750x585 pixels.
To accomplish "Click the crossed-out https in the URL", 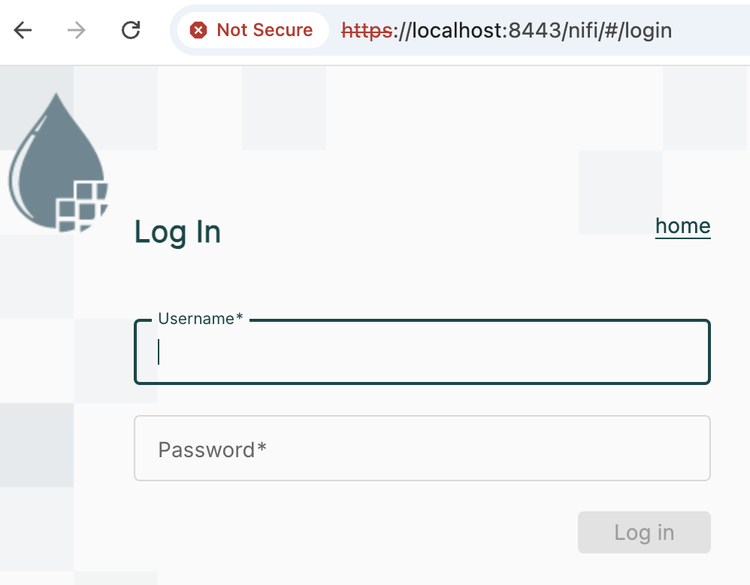I will click(367, 30).
